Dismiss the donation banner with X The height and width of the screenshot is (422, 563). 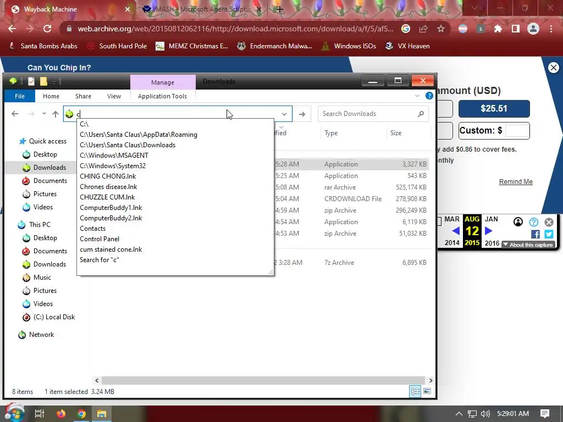pyautogui.click(x=553, y=68)
